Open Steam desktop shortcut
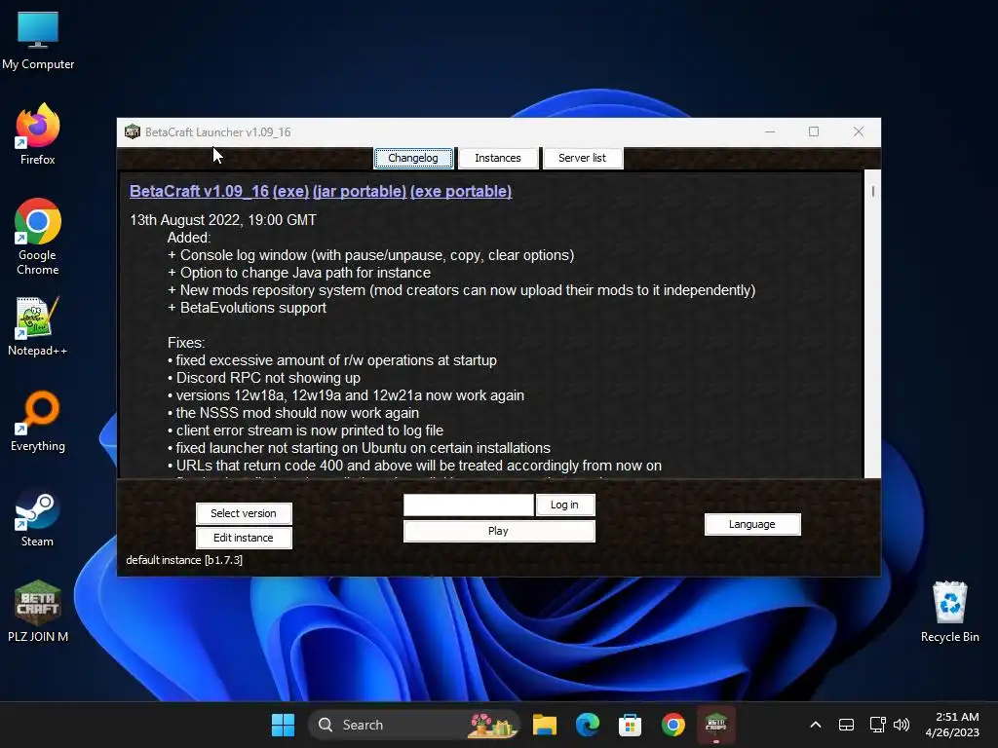The image size is (998, 748). point(38,517)
